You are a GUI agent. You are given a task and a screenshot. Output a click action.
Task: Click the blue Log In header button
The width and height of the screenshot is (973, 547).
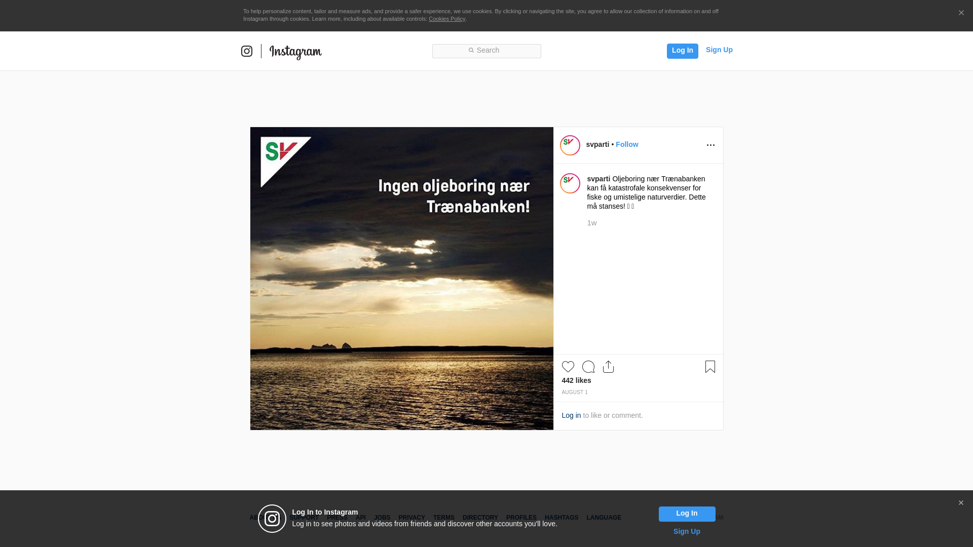click(682, 51)
